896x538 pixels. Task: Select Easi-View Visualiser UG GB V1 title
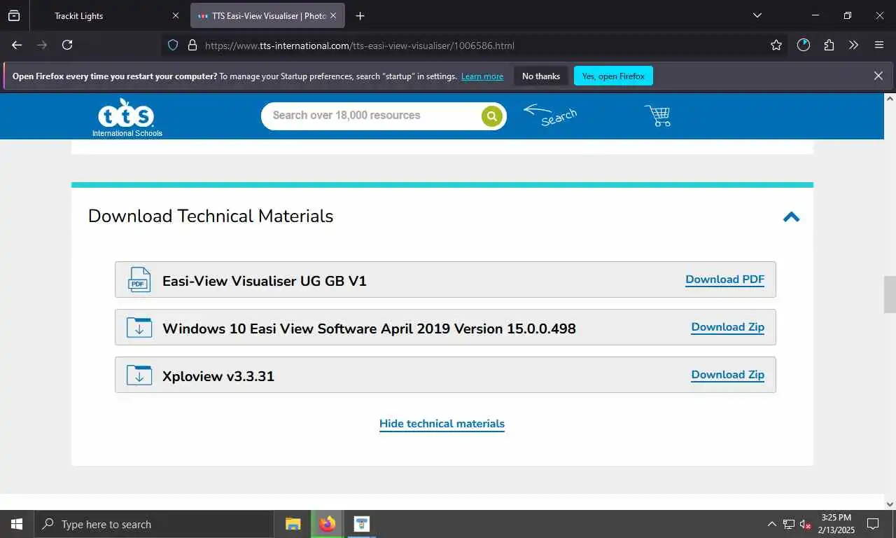point(265,281)
